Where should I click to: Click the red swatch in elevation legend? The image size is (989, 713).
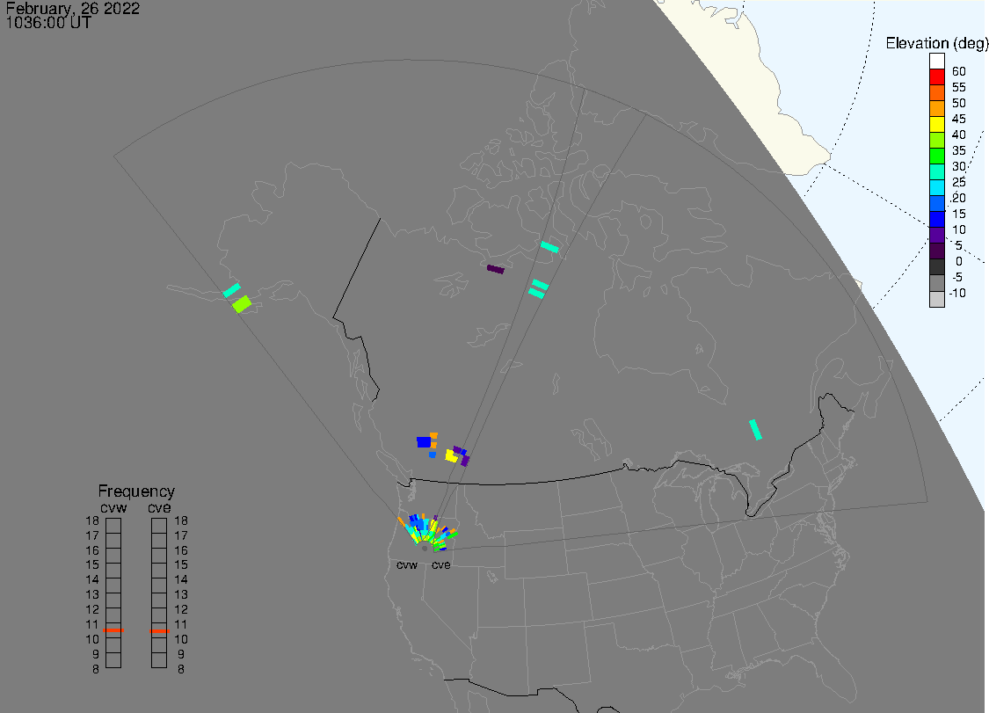click(936, 77)
